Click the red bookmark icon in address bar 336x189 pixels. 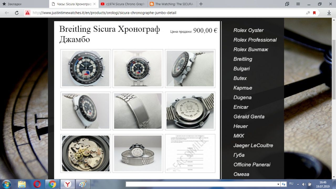point(314,13)
